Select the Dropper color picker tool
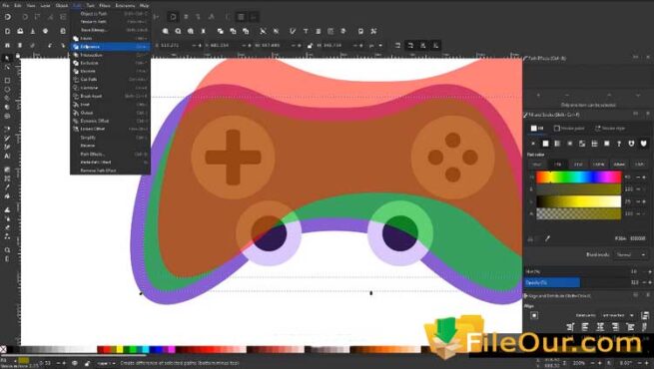 (7, 187)
